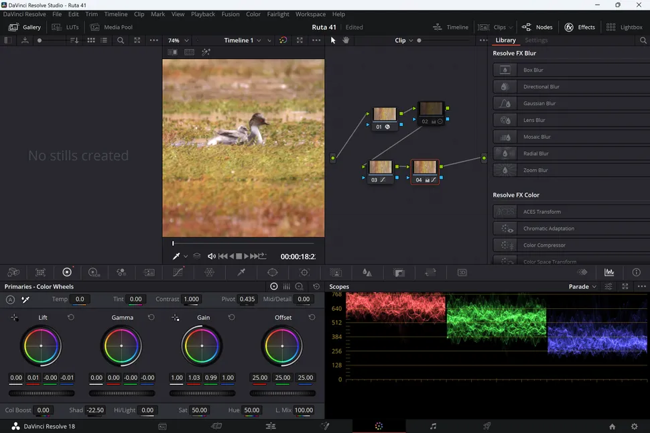Expand the viewer zoom 74% dropdown
Viewport: 650px width, 433px height.
178,40
